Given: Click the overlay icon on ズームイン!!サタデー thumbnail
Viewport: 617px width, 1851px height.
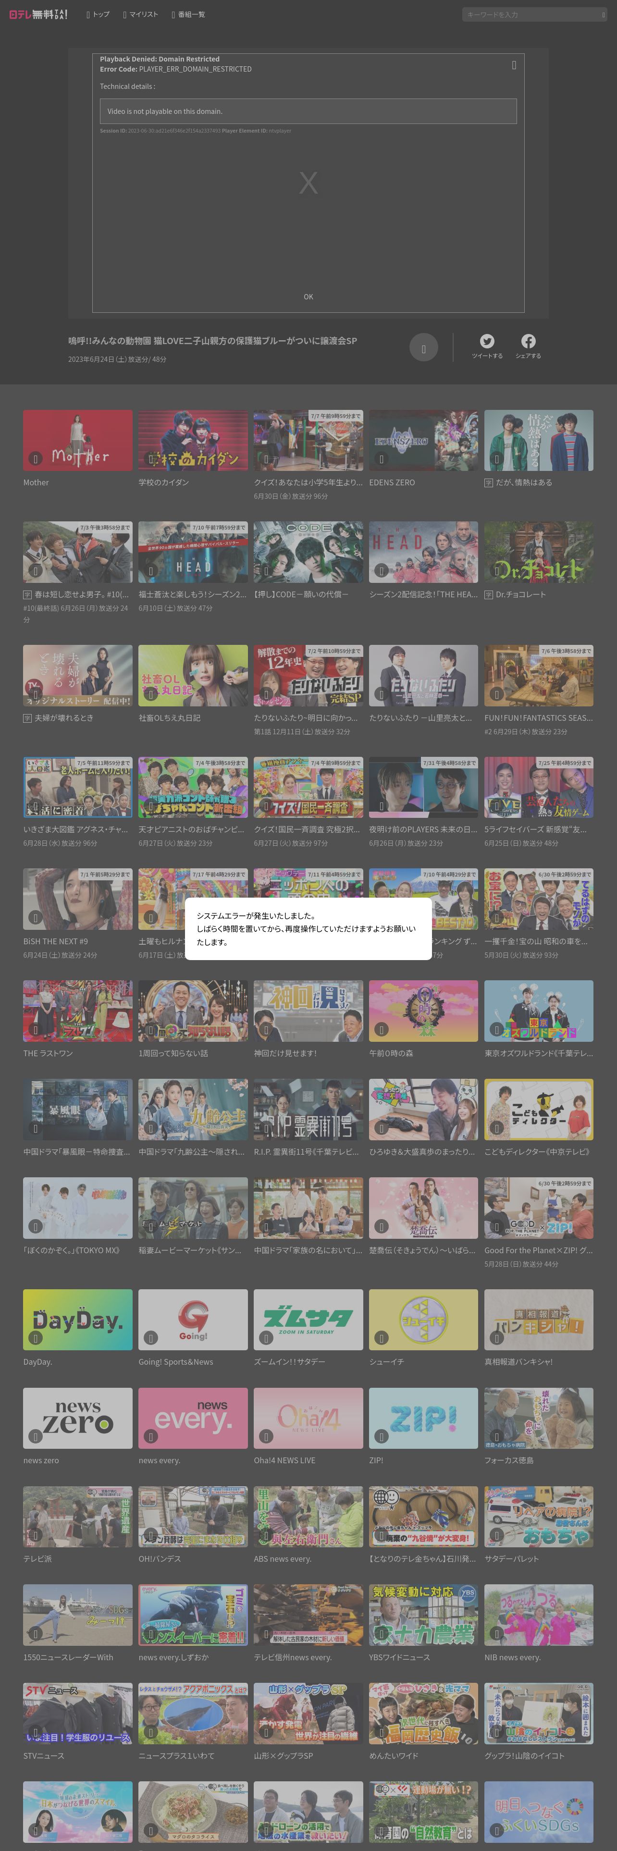Looking at the screenshot, I should point(266,1338).
